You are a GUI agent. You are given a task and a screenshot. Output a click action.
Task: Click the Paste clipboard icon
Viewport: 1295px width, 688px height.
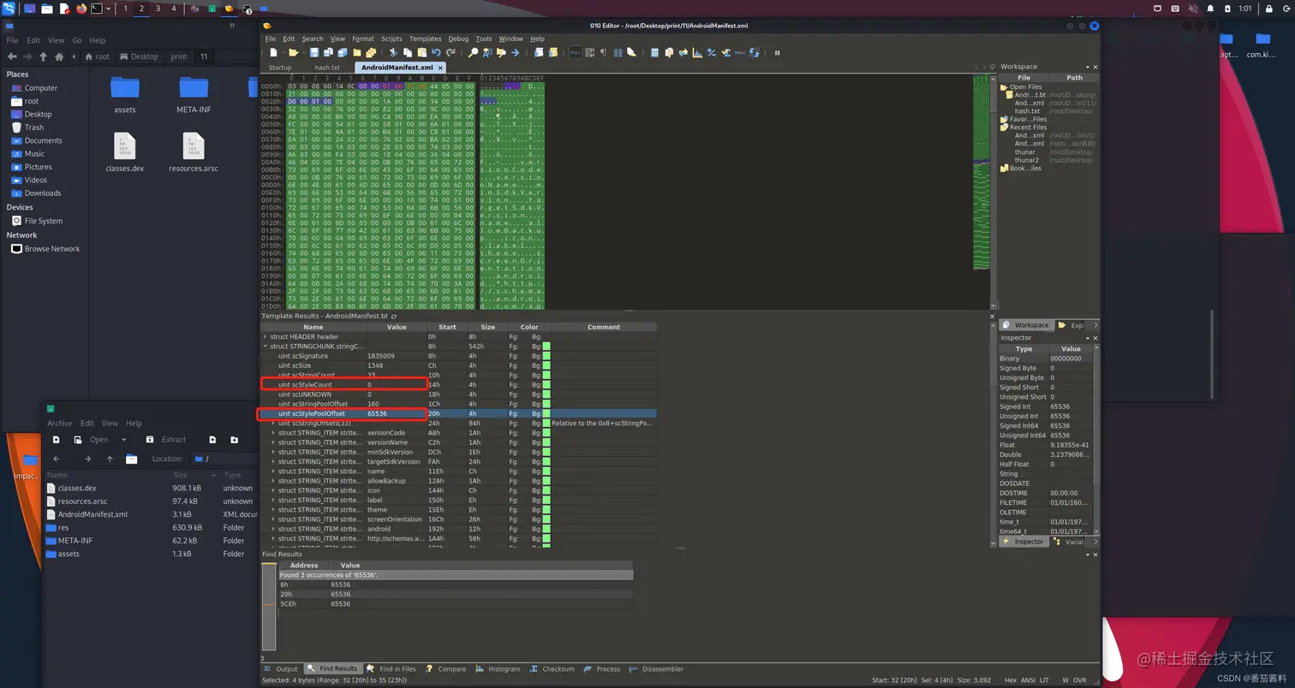pos(422,52)
